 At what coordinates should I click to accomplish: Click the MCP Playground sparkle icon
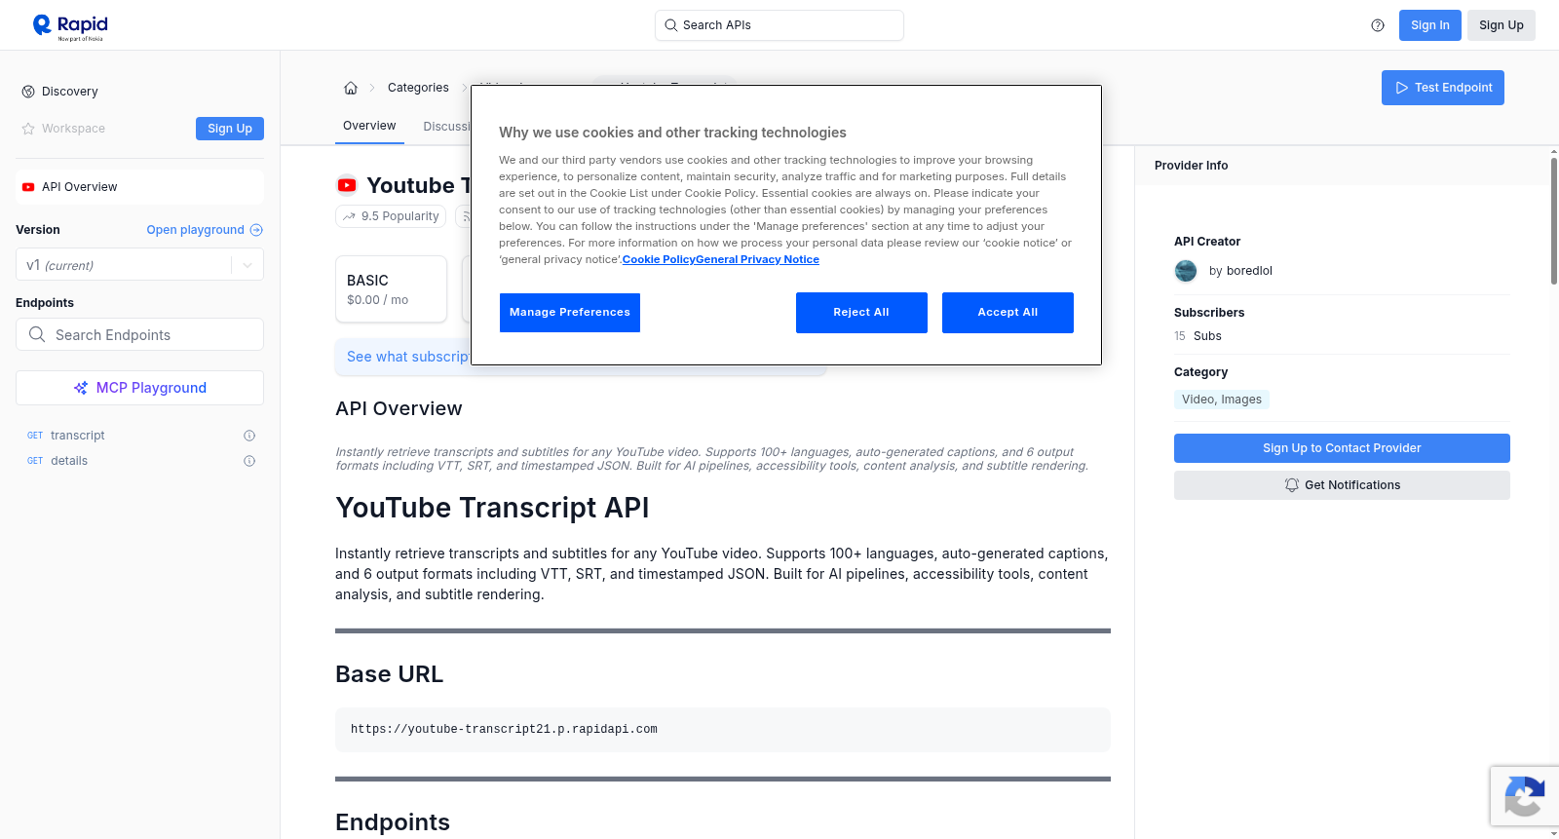[x=81, y=388]
